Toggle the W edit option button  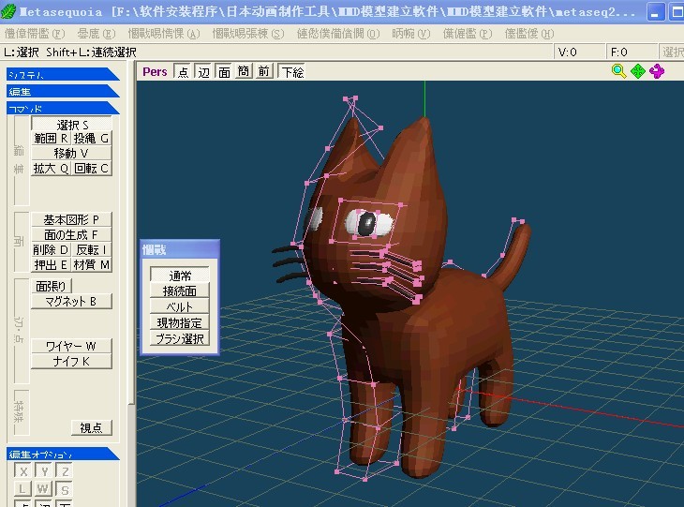point(43,489)
